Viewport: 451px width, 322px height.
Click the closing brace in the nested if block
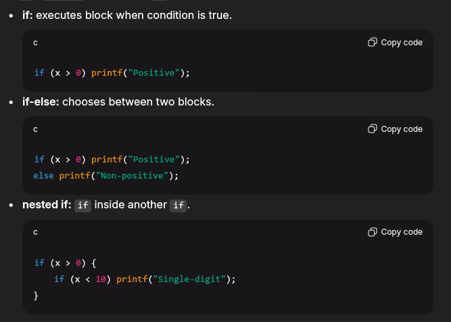point(36,296)
